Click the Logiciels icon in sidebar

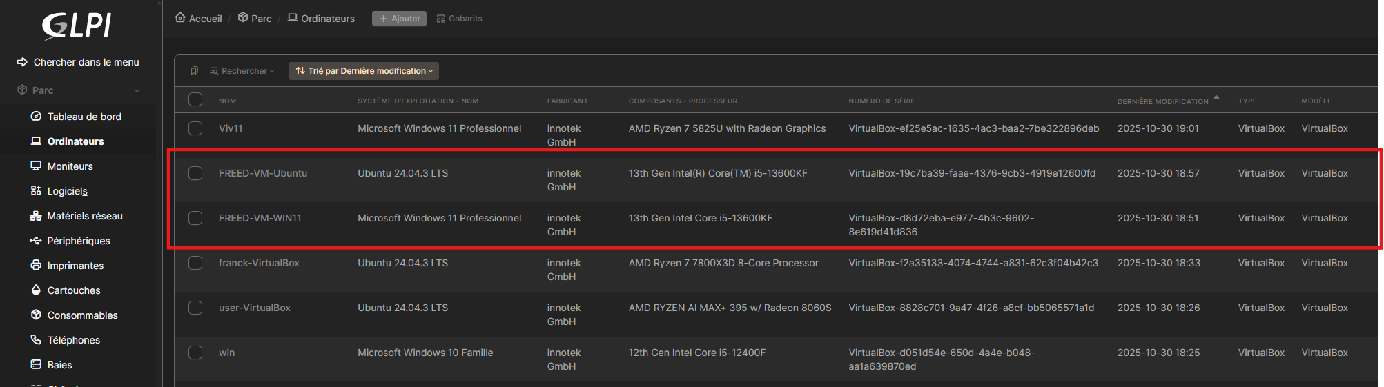[x=36, y=190]
